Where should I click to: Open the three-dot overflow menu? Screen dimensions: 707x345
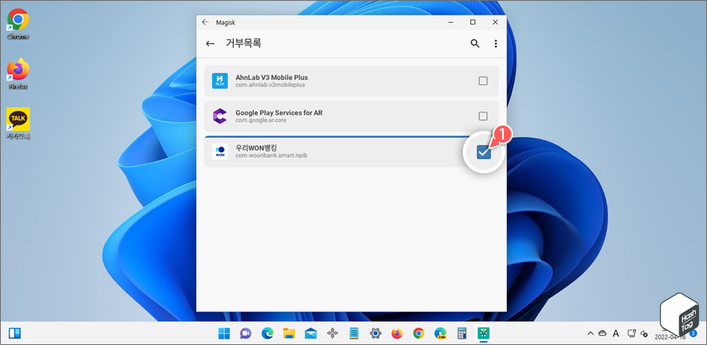(x=496, y=44)
